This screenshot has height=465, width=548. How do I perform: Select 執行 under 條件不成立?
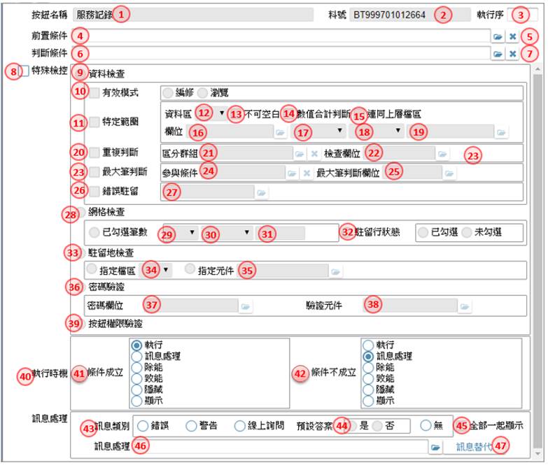(368, 345)
